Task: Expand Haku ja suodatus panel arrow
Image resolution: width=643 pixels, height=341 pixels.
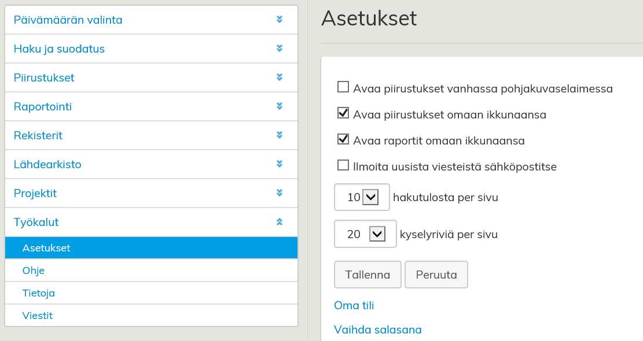Action: click(x=280, y=49)
